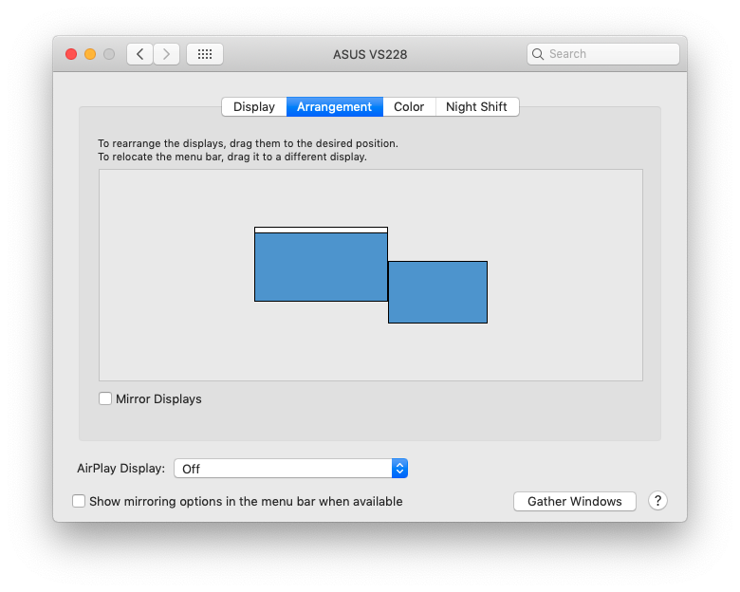Viewport: 740px width, 592px height.
Task: Go forward with the right chevron button
Action: (x=166, y=54)
